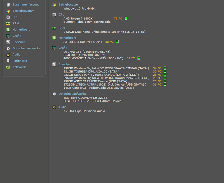Image resolution: width=224 pixels, height=183 pixels.
Task: Follow the RAM heading link in summary
Action: (61, 28)
